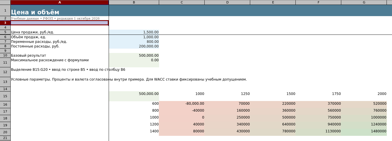
Task: Select row input 1000 in column B
Action: [134, 118]
